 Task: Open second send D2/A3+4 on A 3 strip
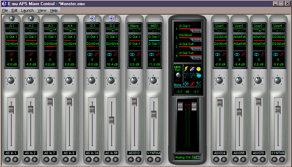tap(50, 44)
